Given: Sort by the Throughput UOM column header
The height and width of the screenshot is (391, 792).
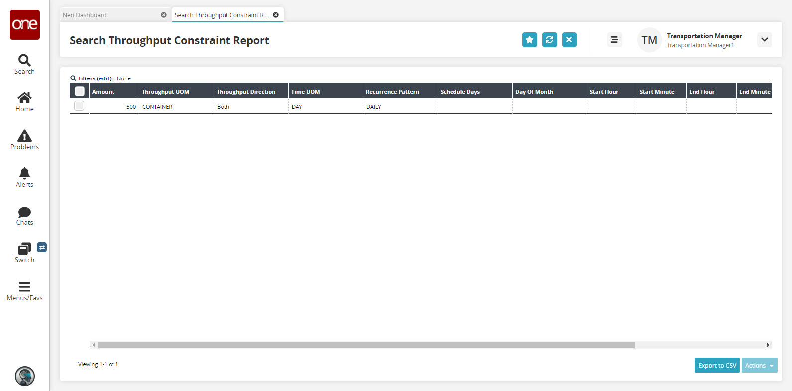Looking at the screenshot, I should (176, 91).
